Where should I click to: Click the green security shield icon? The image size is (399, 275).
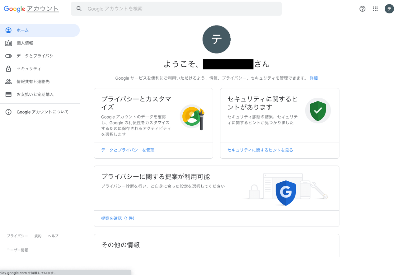coord(318,110)
